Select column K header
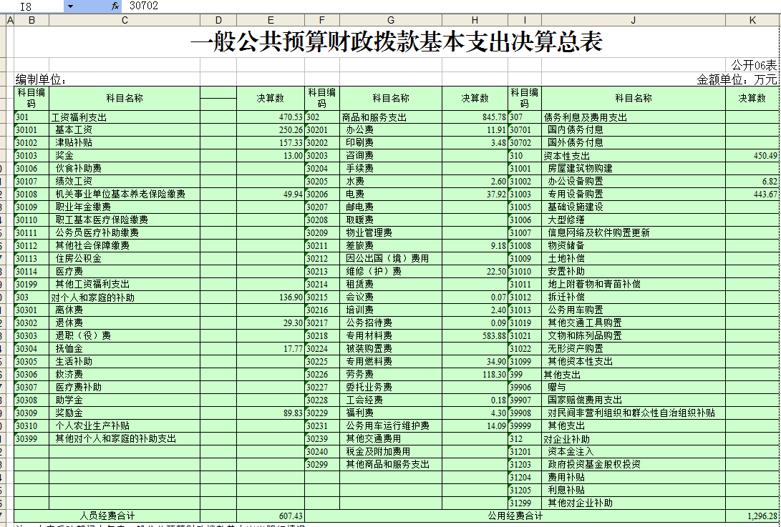 [752, 20]
